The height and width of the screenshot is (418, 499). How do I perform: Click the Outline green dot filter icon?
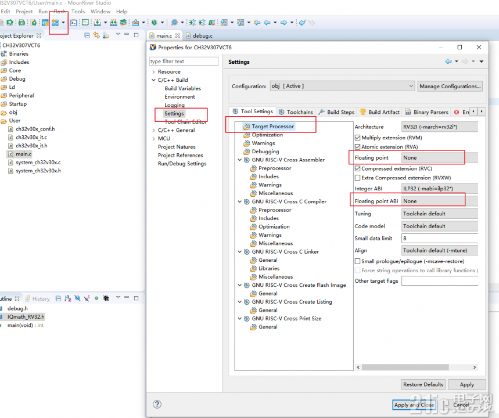coord(96,298)
